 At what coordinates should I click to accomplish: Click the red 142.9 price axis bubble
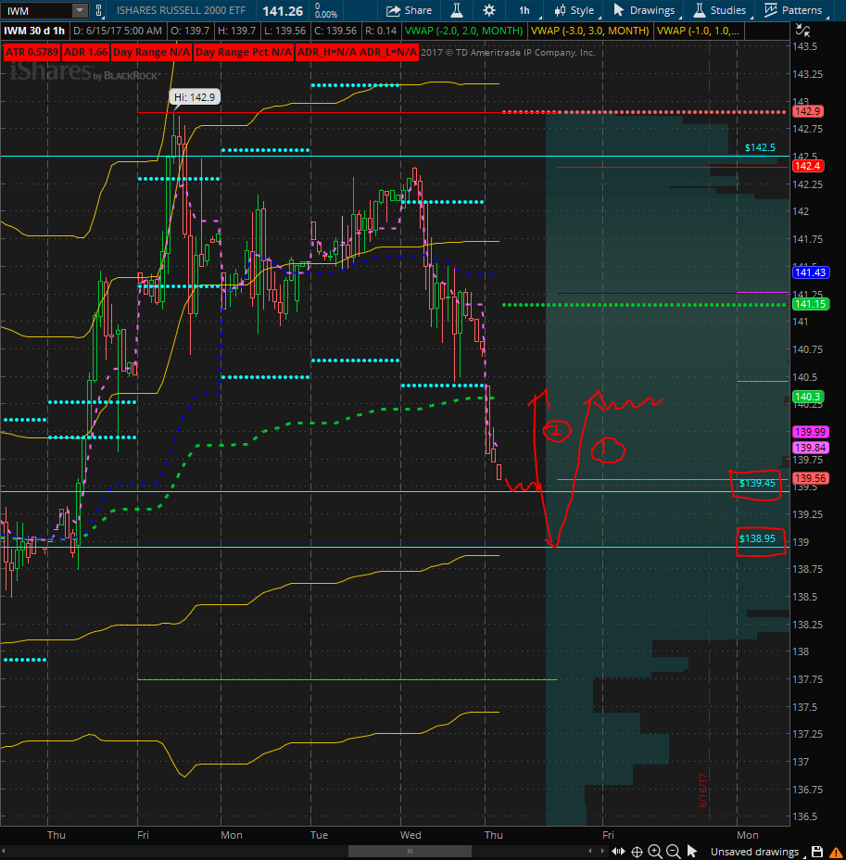tap(807, 111)
